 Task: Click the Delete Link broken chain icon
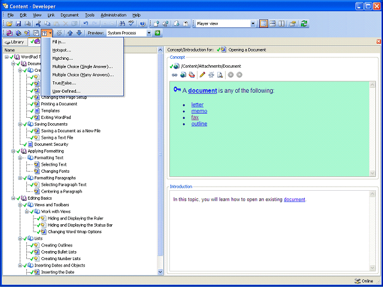click(x=59, y=33)
